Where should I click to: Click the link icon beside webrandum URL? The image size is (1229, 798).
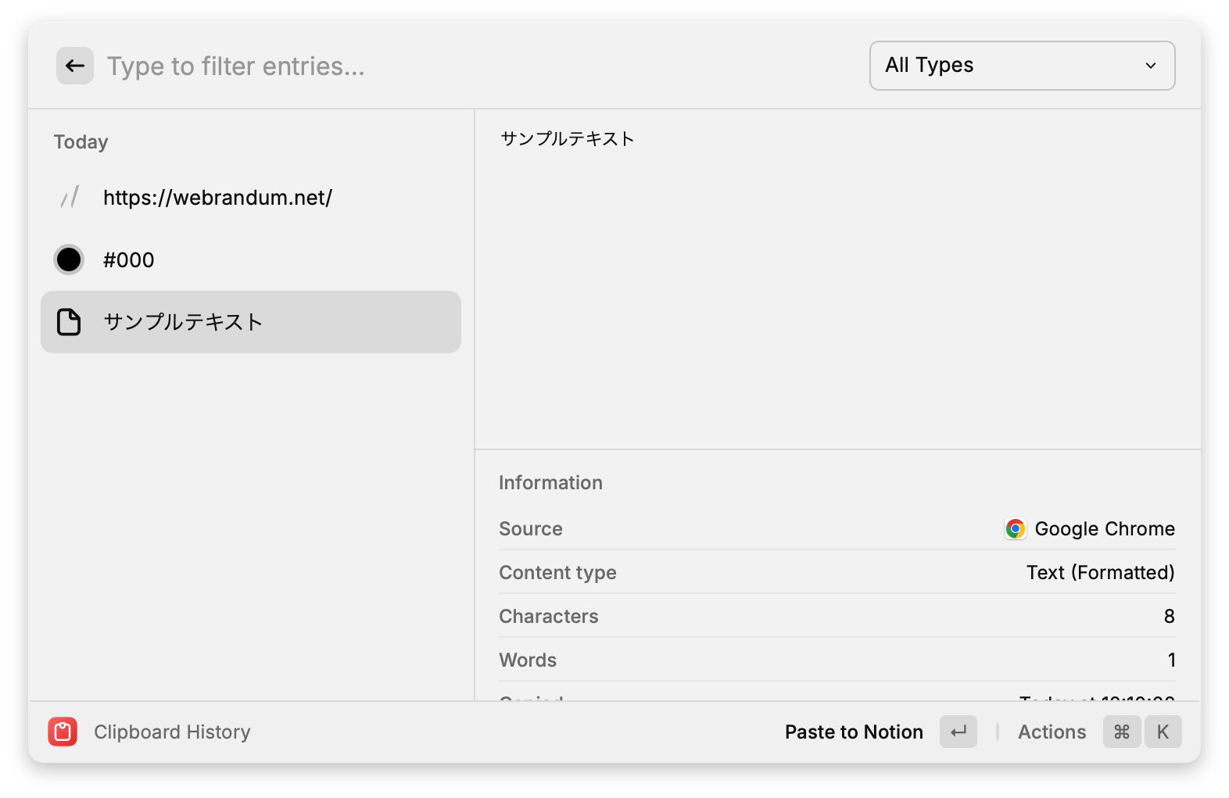[70, 198]
